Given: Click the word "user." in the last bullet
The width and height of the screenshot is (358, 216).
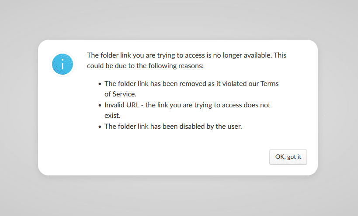Looking at the screenshot, I should [x=233, y=127].
